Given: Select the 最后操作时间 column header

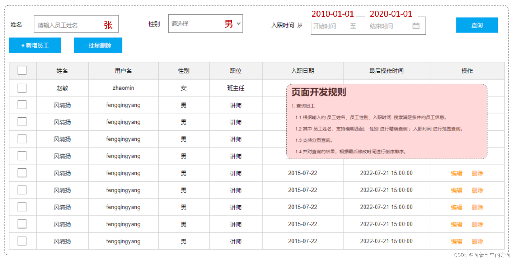Looking at the screenshot, I should (x=386, y=70).
